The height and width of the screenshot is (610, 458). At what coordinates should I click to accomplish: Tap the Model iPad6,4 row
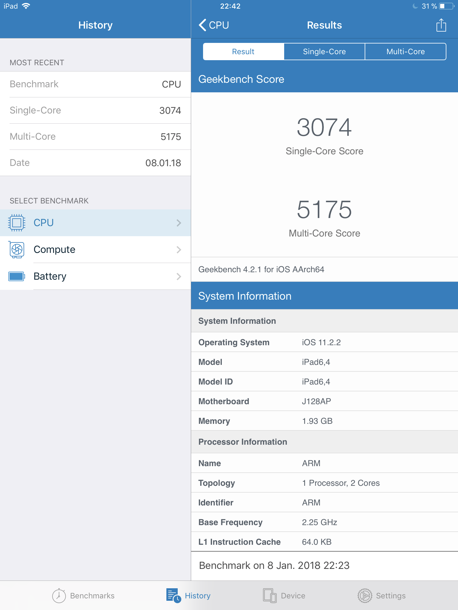tap(324, 362)
